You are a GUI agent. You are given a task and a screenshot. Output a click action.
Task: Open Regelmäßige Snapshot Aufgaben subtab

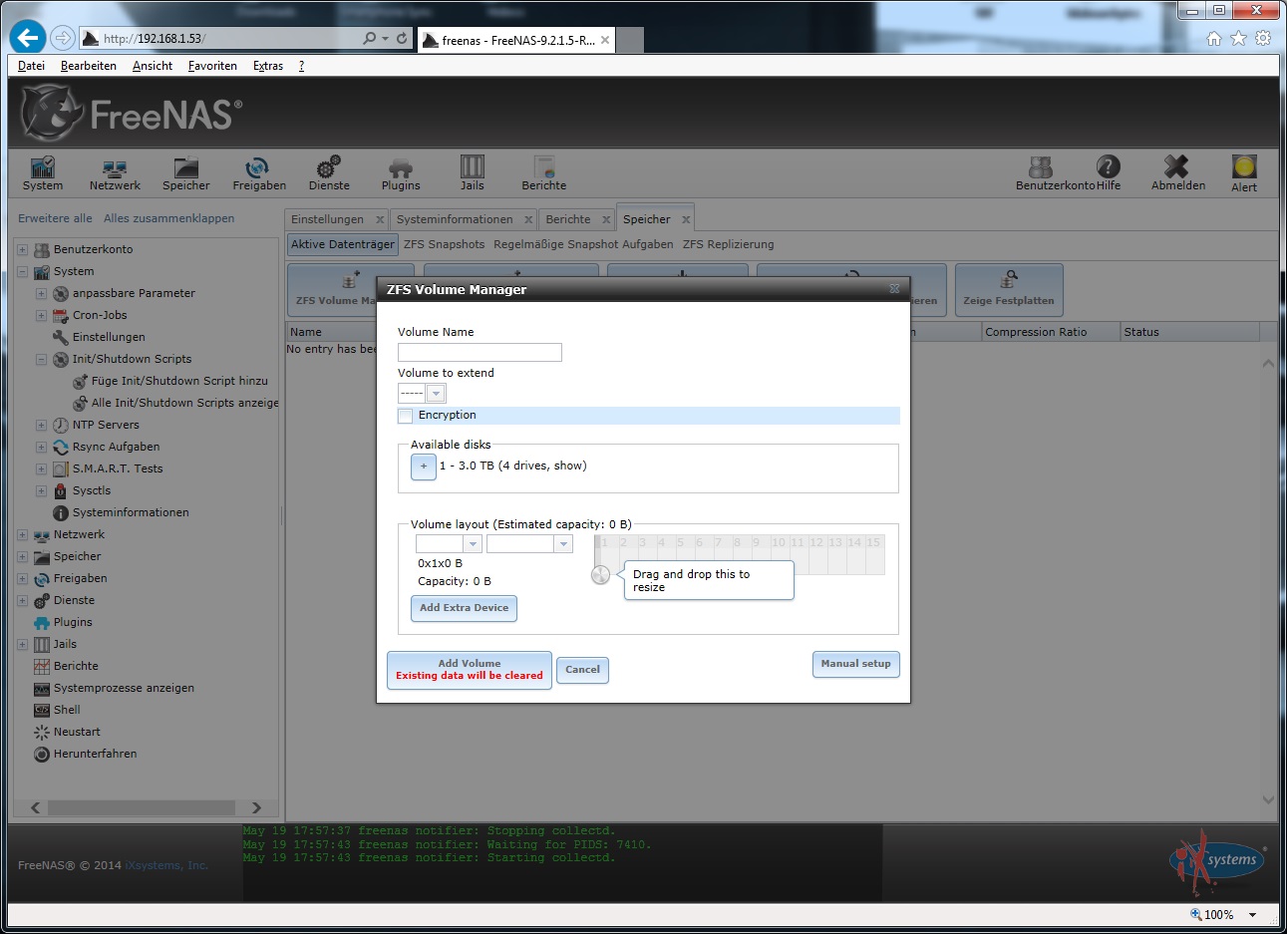click(583, 244)
